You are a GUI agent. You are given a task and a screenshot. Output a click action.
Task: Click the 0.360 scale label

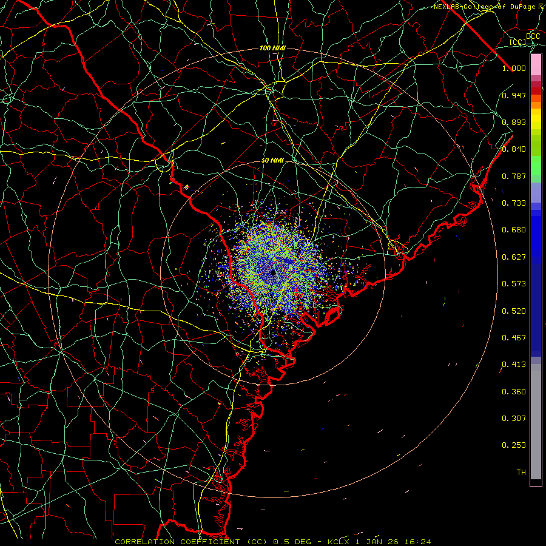514,392
